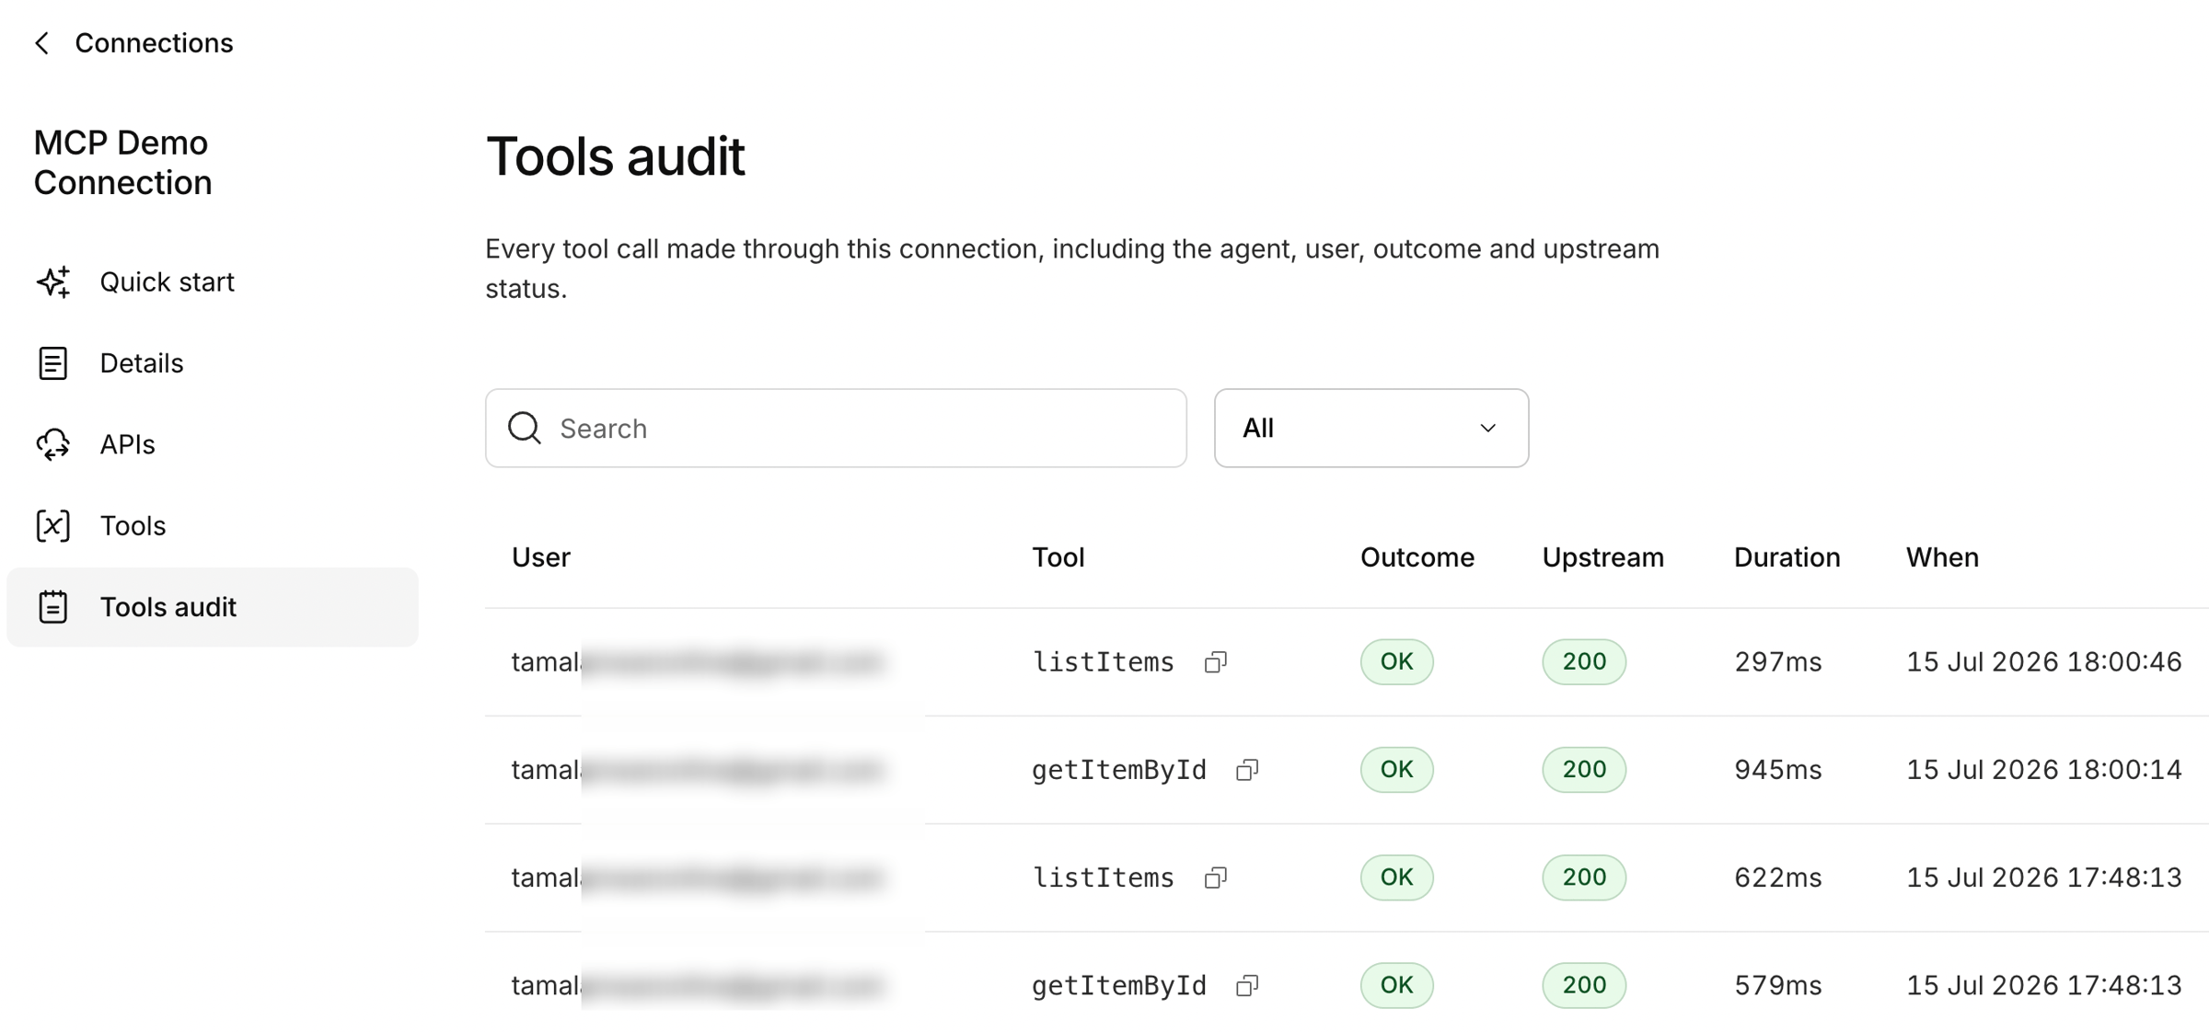The width and height of the screenshot is (2209, 1032).
Task: Click the 200 badge in the 579ms row
Action: [x=1584, y=985]
